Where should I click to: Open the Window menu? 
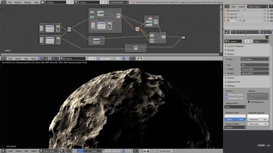(x=28, y=3)
